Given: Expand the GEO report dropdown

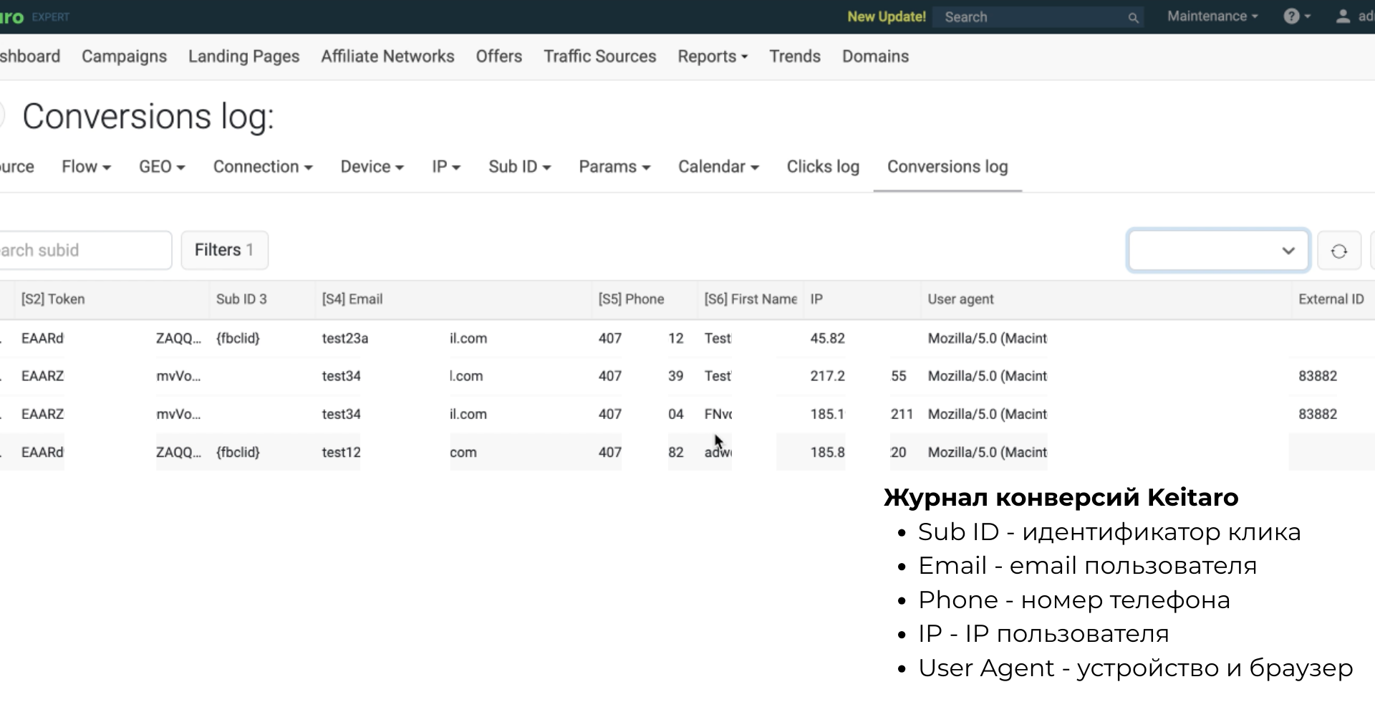Looking at the screenshot, I should [x=162, y=167].
